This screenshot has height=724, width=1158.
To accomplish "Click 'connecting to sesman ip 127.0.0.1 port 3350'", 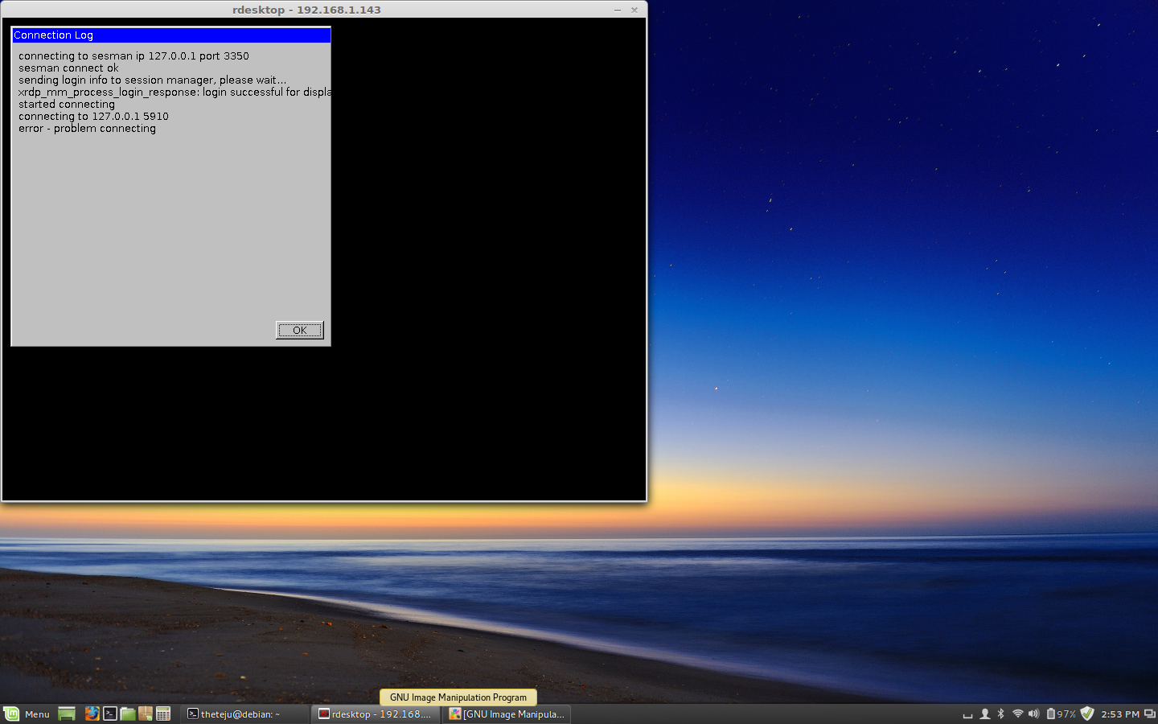I will point(133,56).
